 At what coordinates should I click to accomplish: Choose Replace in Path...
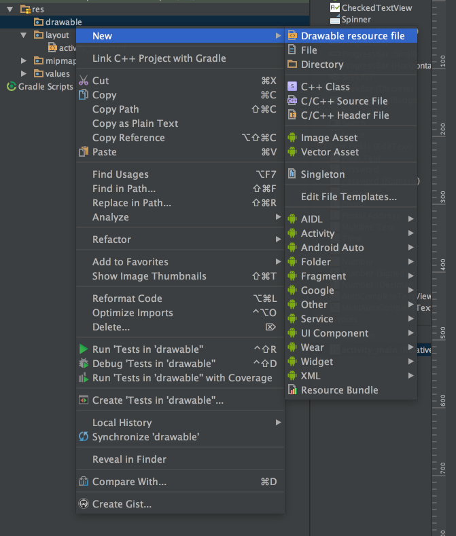(x=180, y=203)
